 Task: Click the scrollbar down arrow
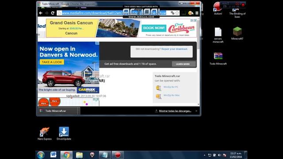coord(199,104)
